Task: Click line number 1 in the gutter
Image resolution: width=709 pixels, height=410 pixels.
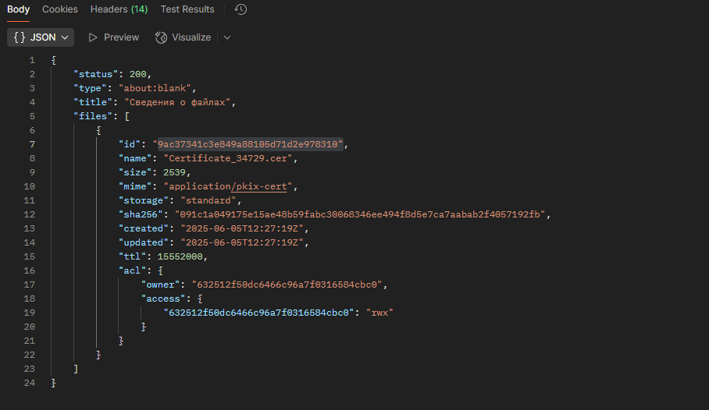Action: pyautogui.click(x=32, y=60)
